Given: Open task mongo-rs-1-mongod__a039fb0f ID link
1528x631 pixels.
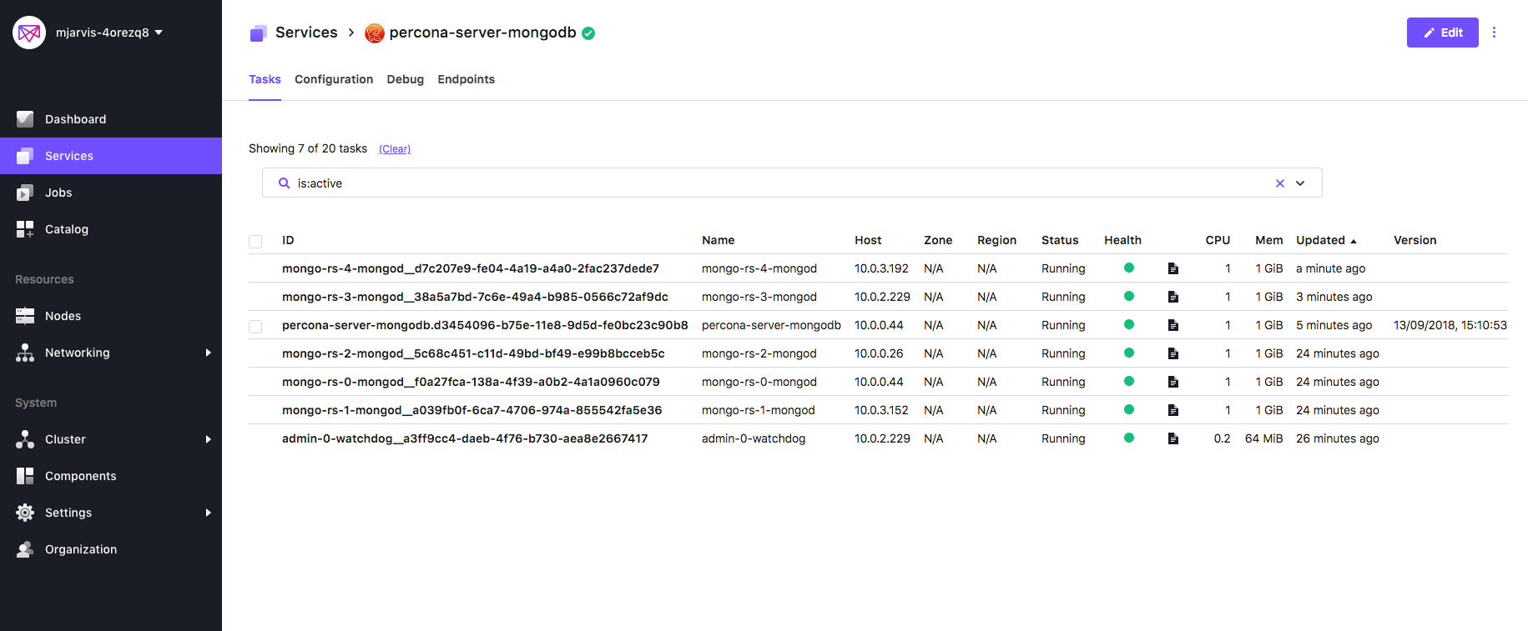Looking at the screenshot, I should click(x=472, y=410).
